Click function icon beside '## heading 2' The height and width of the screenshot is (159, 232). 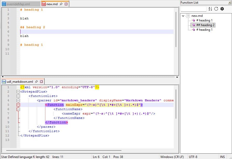click(x=194, y=25)
